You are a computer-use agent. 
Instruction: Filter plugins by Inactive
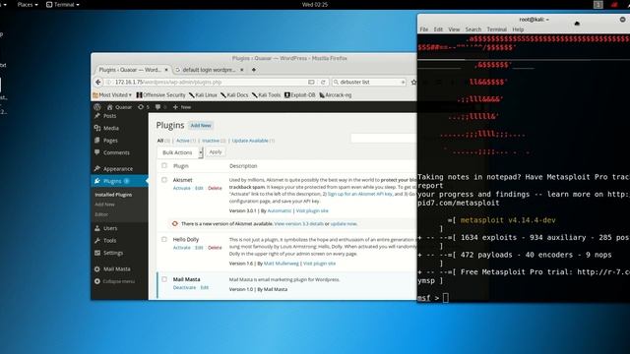tap(211, 141)
